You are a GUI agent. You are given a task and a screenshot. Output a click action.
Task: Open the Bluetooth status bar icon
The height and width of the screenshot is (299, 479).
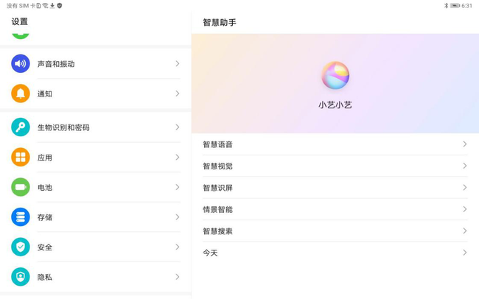tap(445, 5)
